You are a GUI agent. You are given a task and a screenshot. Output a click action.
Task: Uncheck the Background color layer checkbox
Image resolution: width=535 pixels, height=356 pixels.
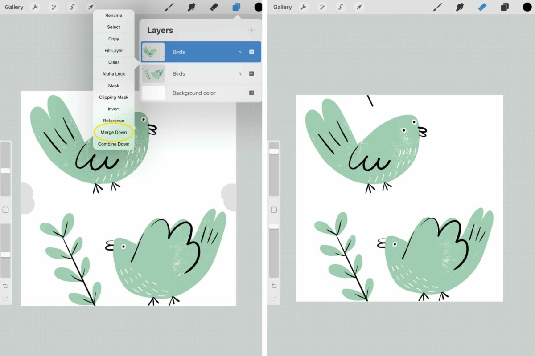(x=251, y=93)
